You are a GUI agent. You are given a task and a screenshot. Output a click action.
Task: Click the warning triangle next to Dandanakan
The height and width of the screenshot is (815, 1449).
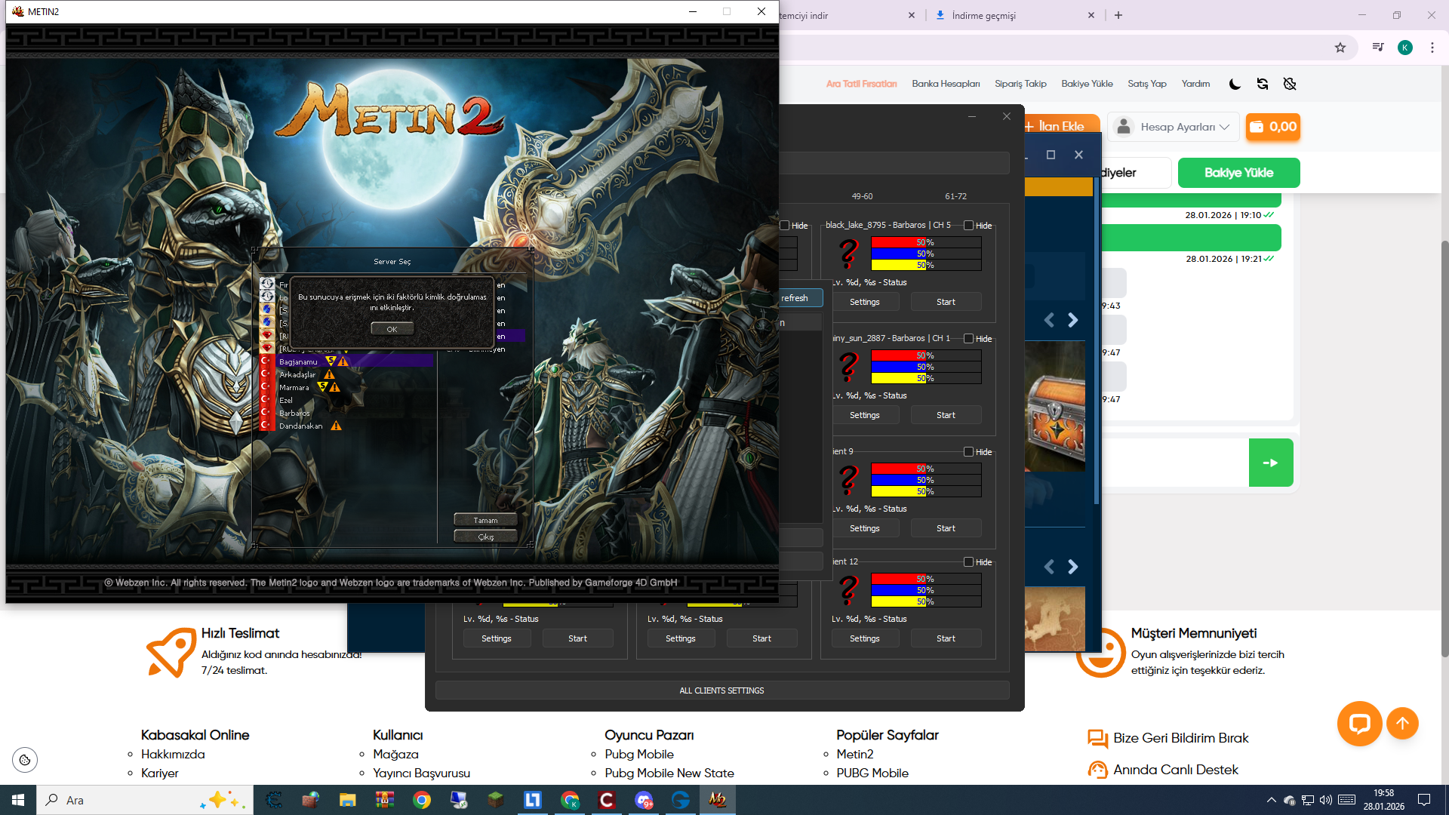[x=337, y=426]
